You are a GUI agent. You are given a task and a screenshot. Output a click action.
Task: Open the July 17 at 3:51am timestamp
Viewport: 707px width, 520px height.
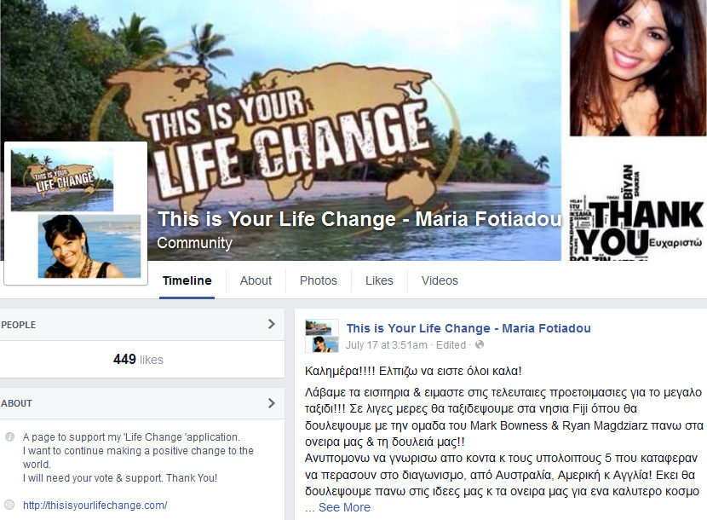(x=387, y=345)
